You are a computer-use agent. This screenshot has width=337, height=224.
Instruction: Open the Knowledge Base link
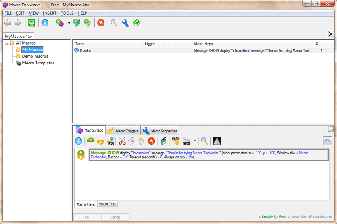(274, 217)
